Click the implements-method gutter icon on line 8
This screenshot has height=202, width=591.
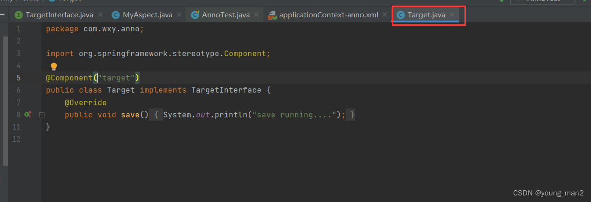pyautogui.click(x=28, y=114)
